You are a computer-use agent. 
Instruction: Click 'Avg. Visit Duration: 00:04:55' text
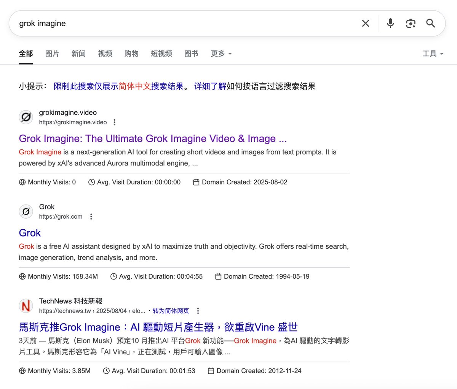(161, 276)
